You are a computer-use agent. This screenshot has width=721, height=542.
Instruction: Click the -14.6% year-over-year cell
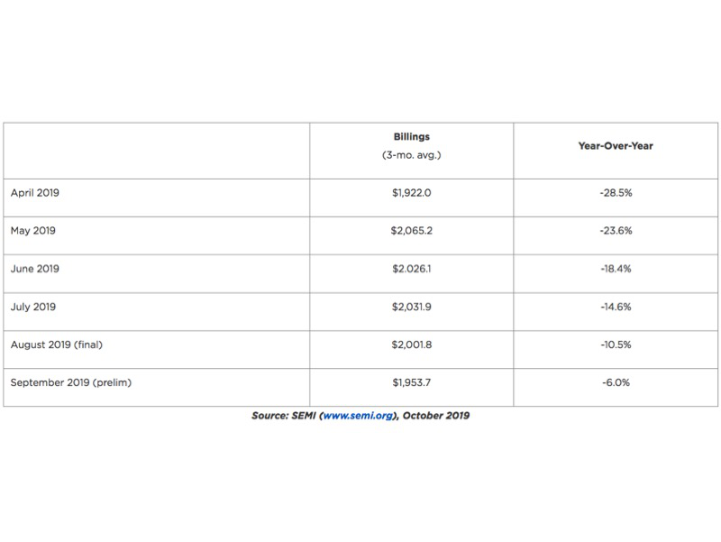tap(616, 307)
